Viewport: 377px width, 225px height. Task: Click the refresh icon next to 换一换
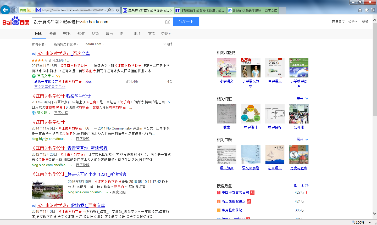pyautogui.click(x=307, y=186)
